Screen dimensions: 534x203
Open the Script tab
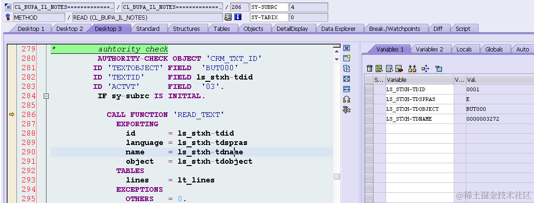pyautogui.click(x=463, y=29)
